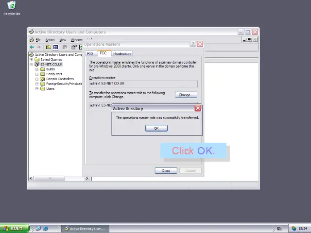Image resolution: width=311 pixels, height=233 pixels.
Task: Toggle the Show/Hide Console Tree icon
Action: point(55,47)
